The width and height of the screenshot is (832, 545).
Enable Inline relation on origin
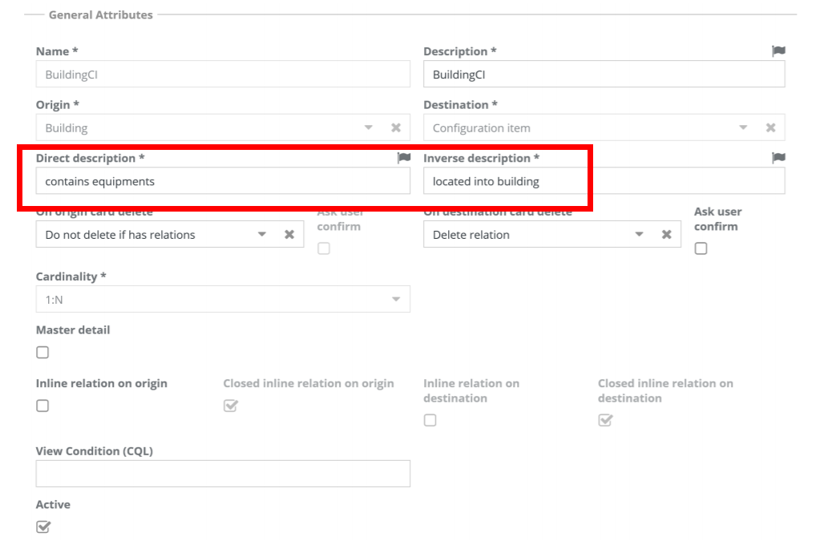pyautogui.click(x=42, y=406)
